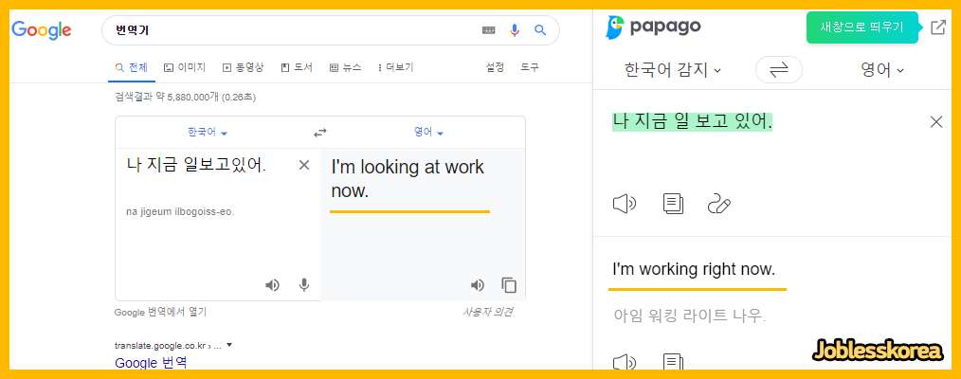Click the result count text 검색결과 약 5,880,000개
The width and height of the screenshot is (961, 379).
click(x=185, y=97)
